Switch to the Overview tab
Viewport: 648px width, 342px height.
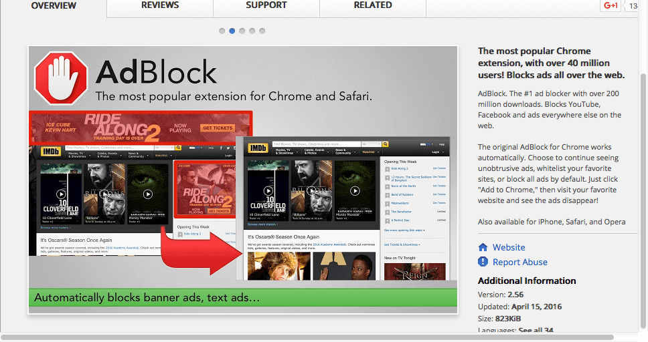(x=54, y=6)
